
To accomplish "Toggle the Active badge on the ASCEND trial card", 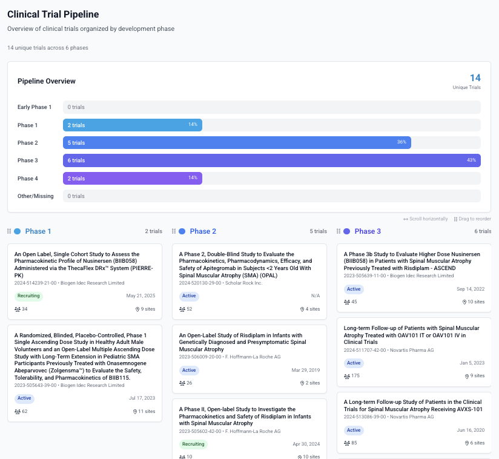I will [353, 289].
